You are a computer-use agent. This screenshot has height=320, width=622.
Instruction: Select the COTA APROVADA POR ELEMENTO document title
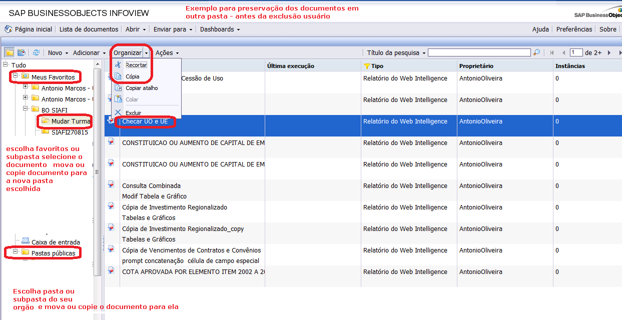coord(194,272)
